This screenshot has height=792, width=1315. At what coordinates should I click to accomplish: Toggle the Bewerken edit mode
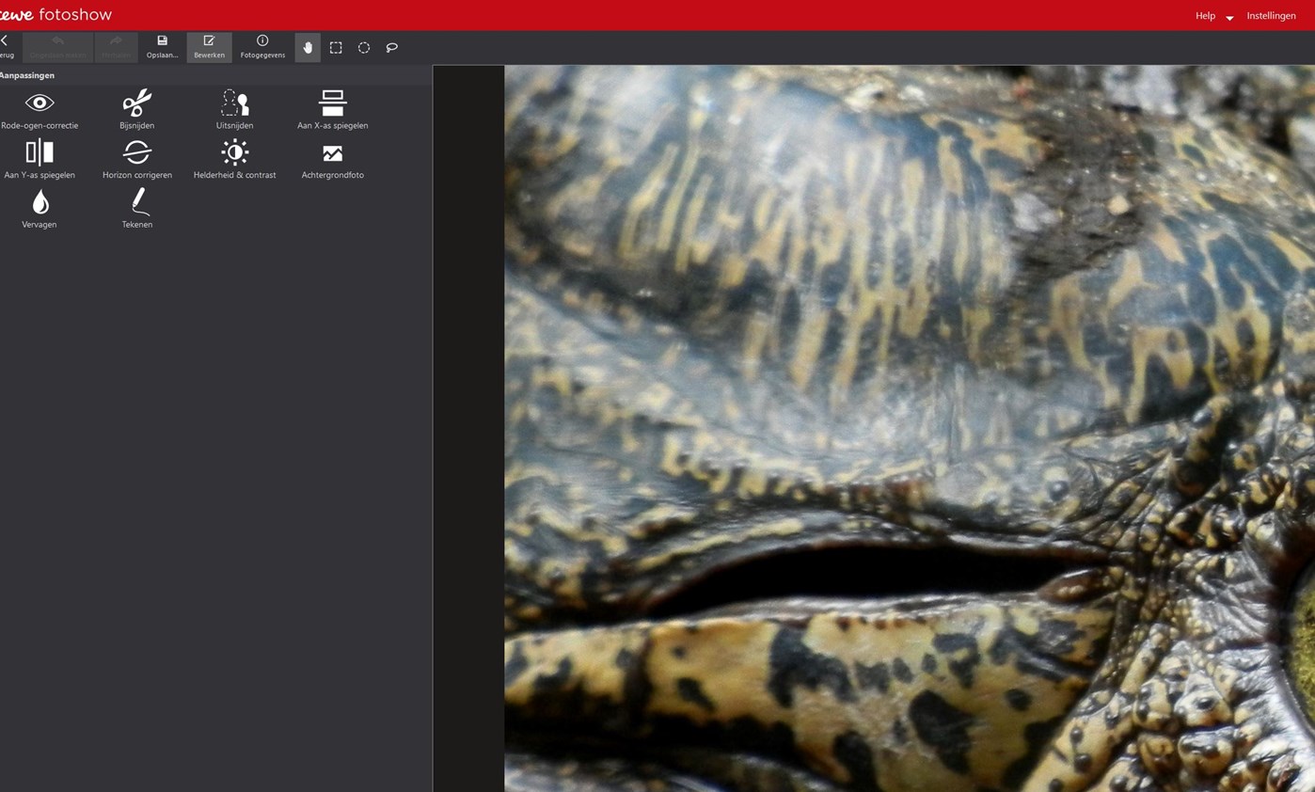point(209,47)
